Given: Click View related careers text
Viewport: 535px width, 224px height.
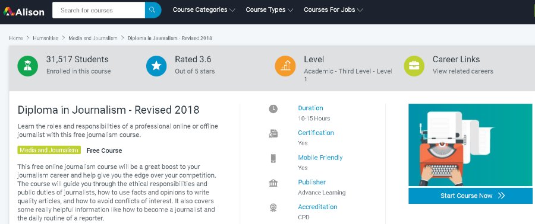Looking at the screenshot, I should [462, 71].
